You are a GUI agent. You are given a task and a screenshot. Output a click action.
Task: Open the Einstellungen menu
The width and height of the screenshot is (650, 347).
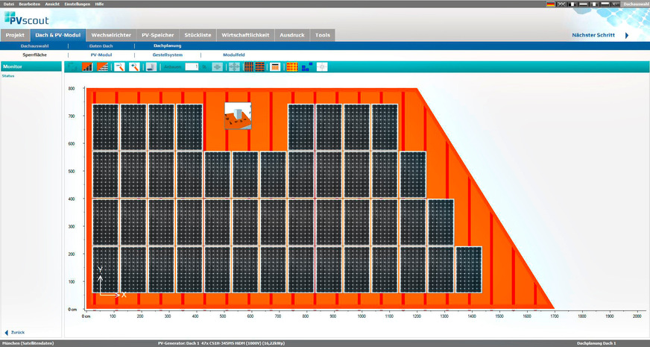[78, 4]
